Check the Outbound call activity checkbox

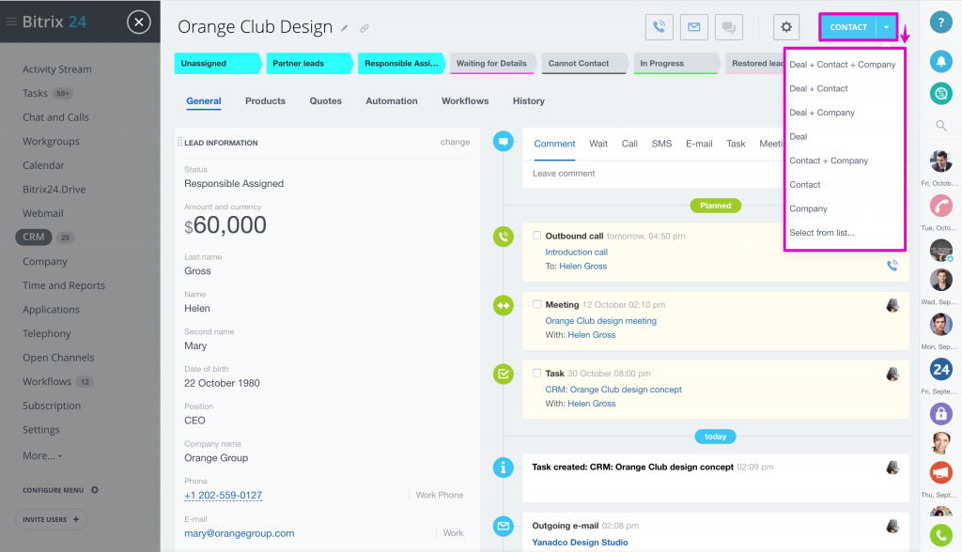pyautogui.click(x=536, y=236)
